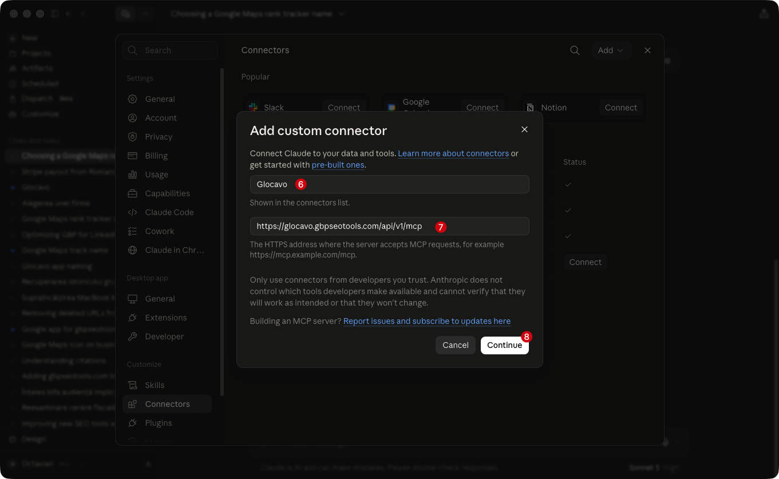Open Artifacts in main sidebar

pyautogui.click(x=37, y=68)
